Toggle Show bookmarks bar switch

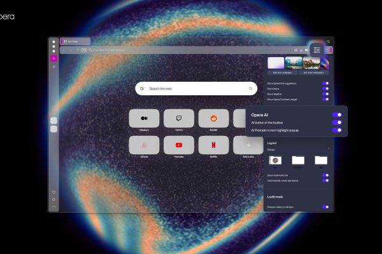point(325,175)
